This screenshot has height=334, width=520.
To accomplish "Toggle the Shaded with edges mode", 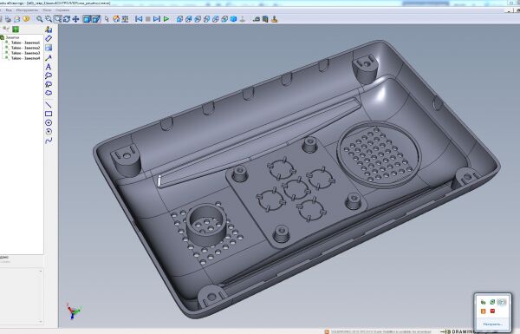I will click(96, 19).
